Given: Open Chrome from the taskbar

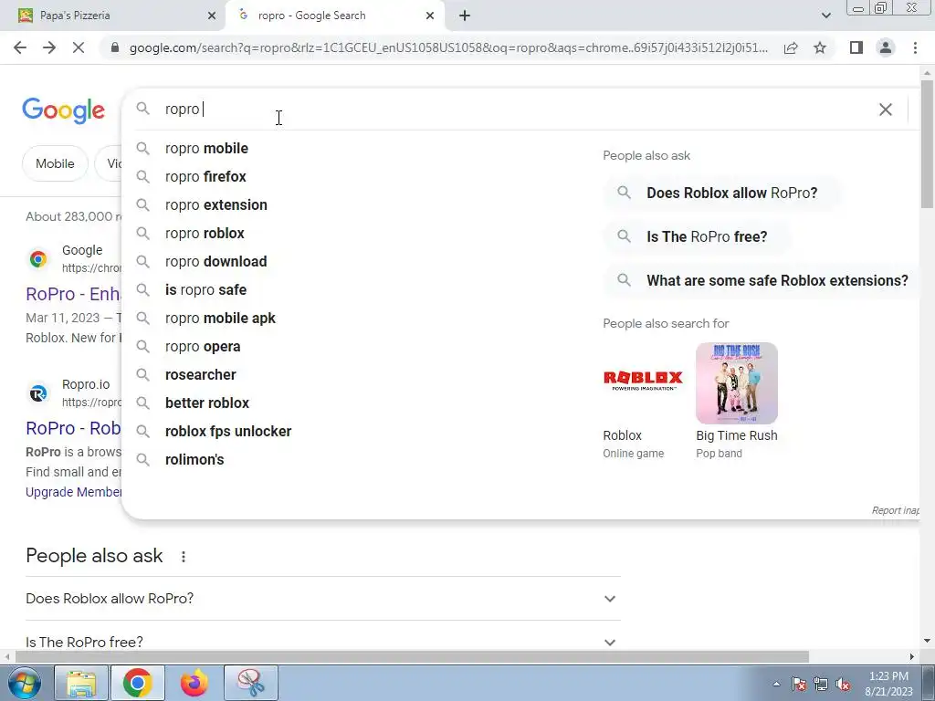Looking at the screenshot, I should [137, 683].
